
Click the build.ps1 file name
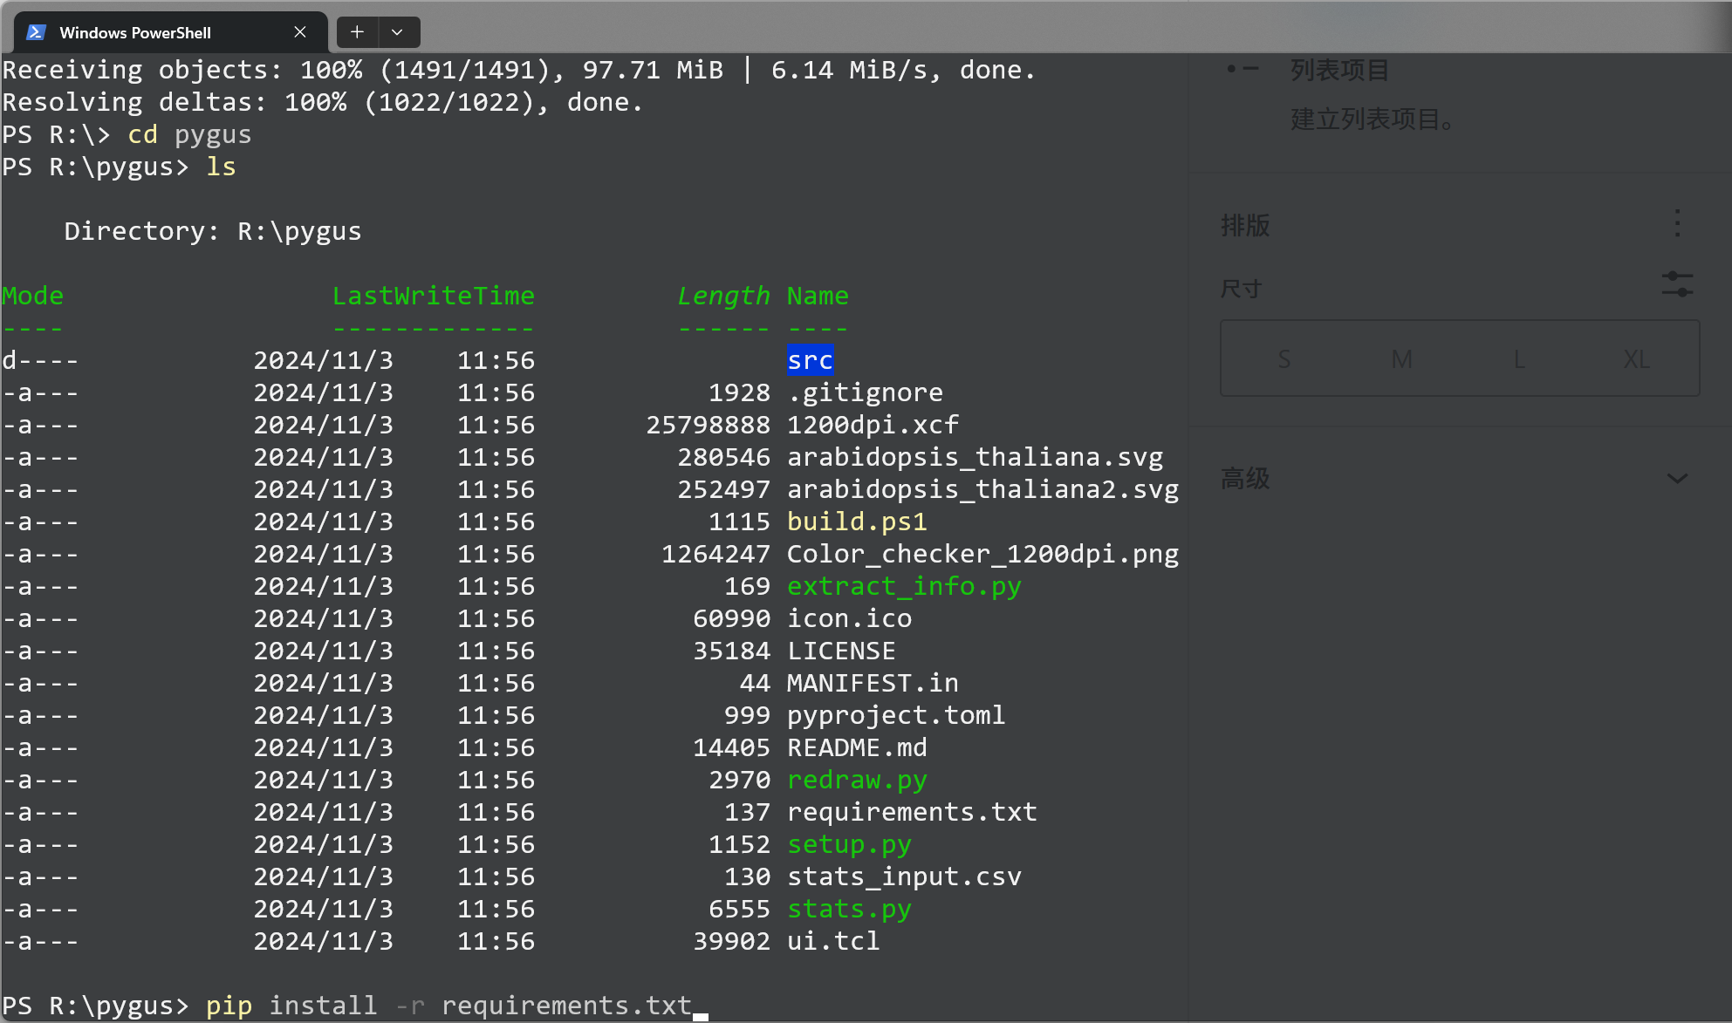pos(857,522)
